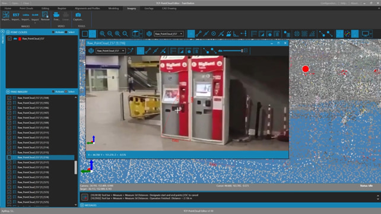Click red panorama marker dot in point cloud view
Viewport: 381px width, 214px height.
pos(306,69)
